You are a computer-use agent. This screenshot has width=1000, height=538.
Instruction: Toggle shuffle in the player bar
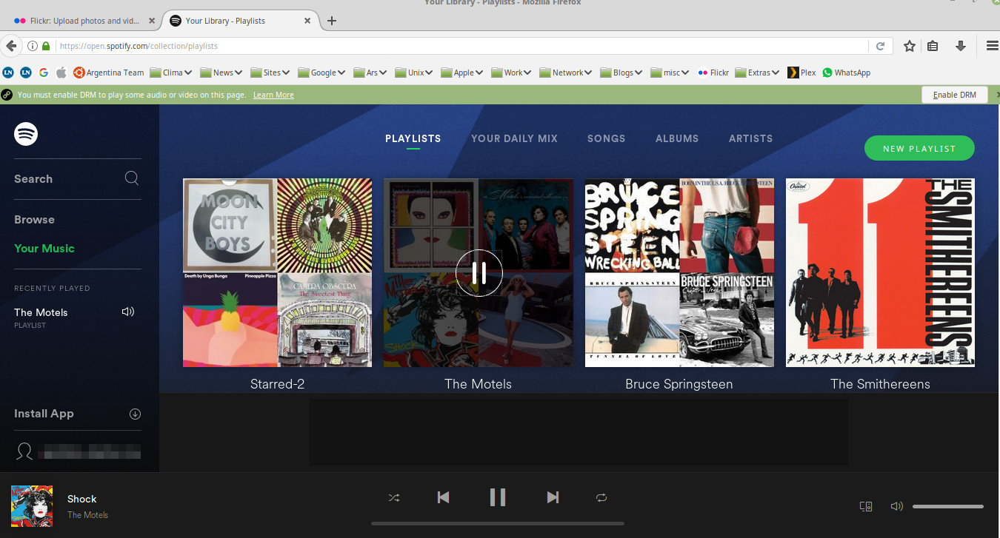(x=394, y=498)
